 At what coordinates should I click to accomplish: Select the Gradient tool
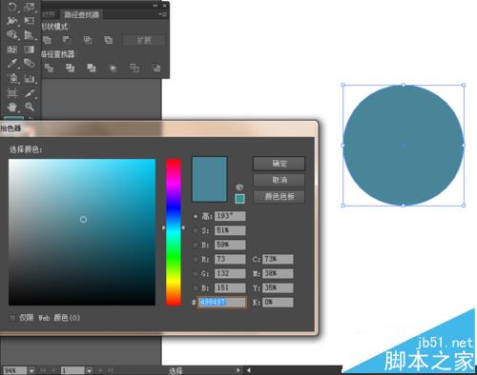pyautogui.click(x=30, y=49)
